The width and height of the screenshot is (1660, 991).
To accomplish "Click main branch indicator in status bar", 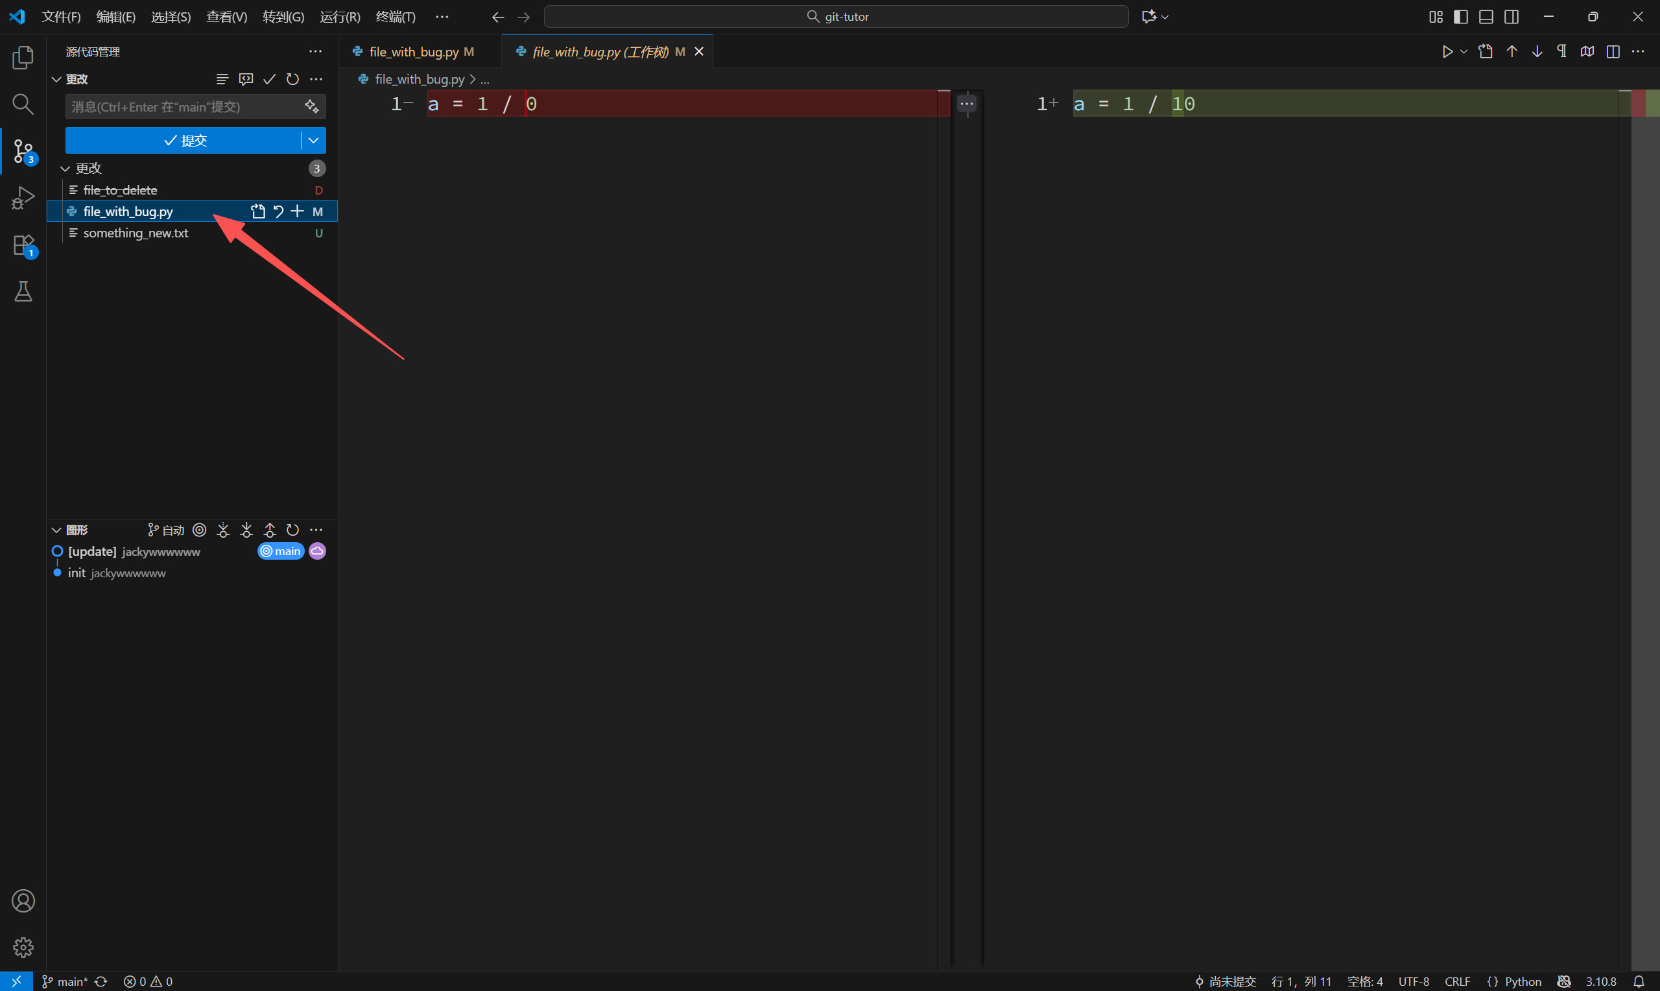I will [65, 981].
